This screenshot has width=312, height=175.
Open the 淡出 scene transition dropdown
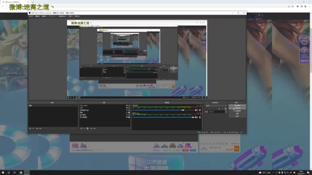pyautogui.click(x=216, y=106)
